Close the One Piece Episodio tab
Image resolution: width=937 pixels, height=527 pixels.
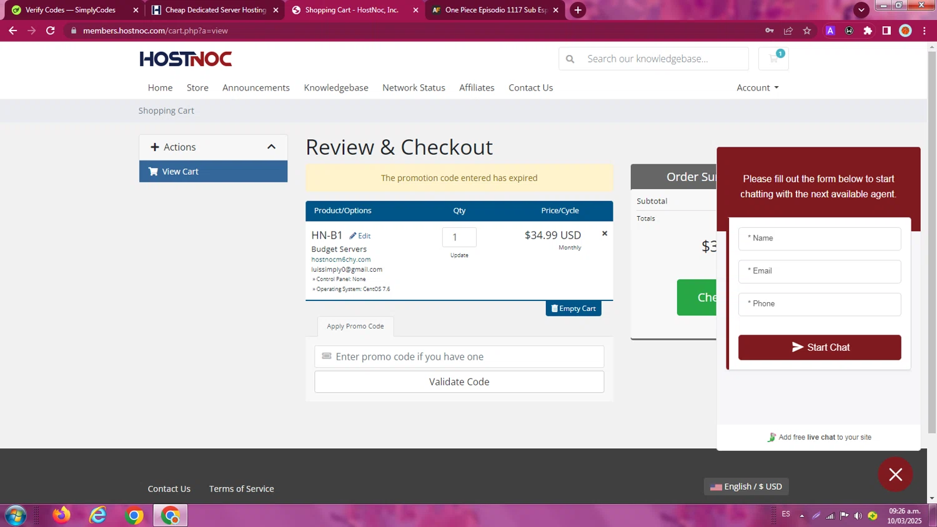point(555,10)
